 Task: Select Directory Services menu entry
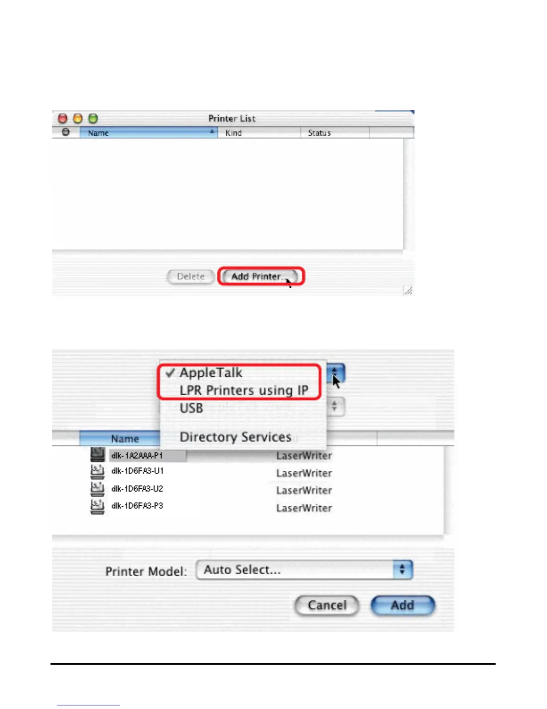[236, 437]
